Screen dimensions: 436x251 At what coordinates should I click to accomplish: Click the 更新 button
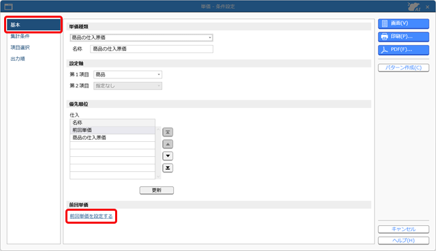pos(157,190)
